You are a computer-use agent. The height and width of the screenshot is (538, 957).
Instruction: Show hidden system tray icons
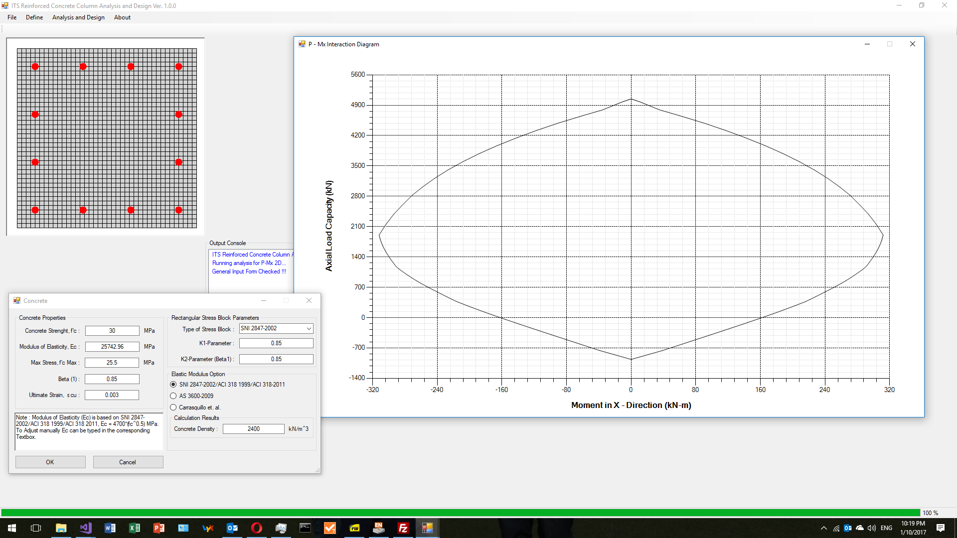click(x=823, y=528)
